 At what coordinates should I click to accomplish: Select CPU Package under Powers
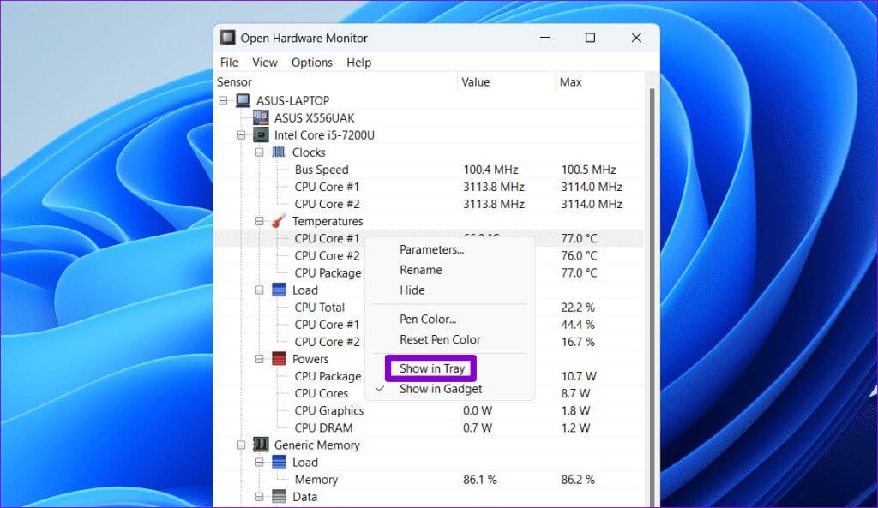[328, 376]
